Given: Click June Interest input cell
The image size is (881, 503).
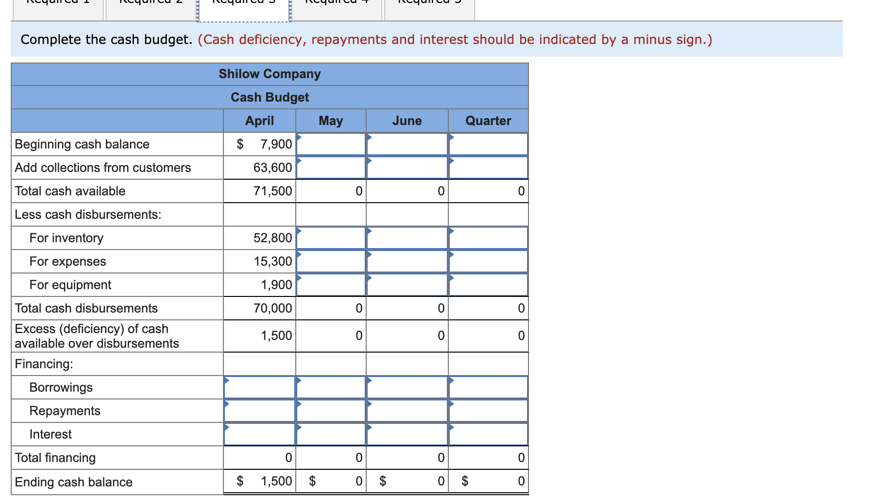Looking at the screenshot, I should (407, 434).
